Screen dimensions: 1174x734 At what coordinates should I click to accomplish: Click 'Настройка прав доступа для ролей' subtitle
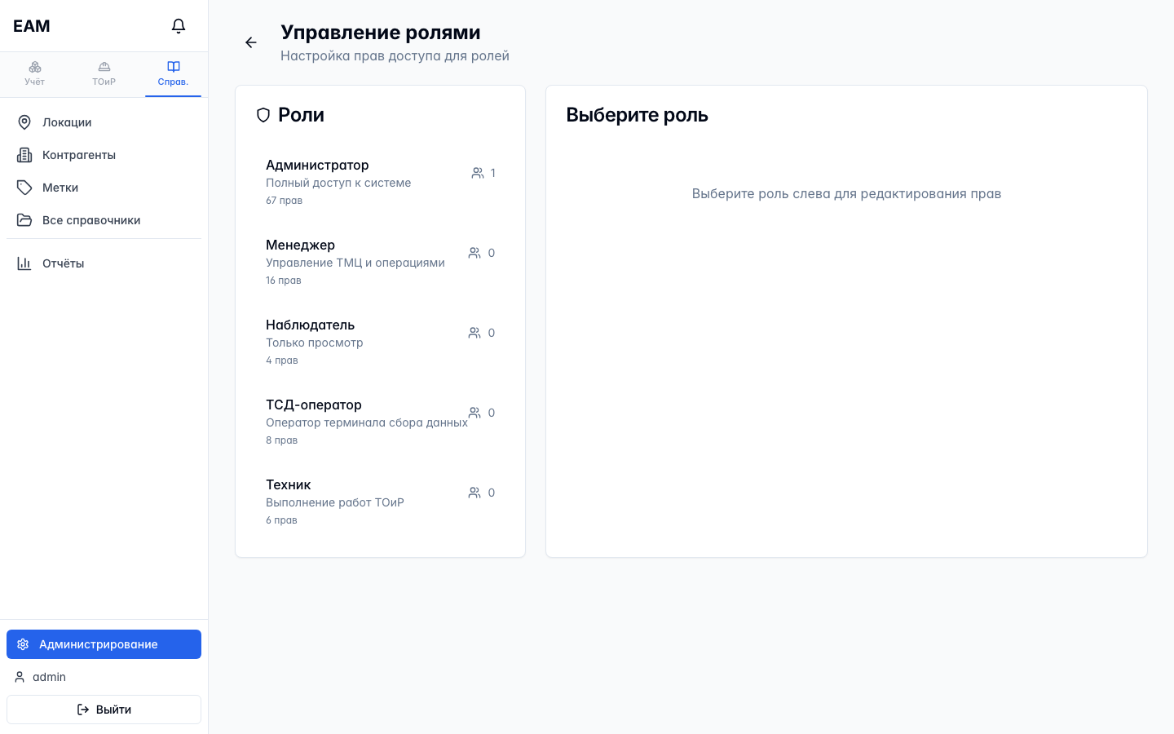tap(395, 55)
